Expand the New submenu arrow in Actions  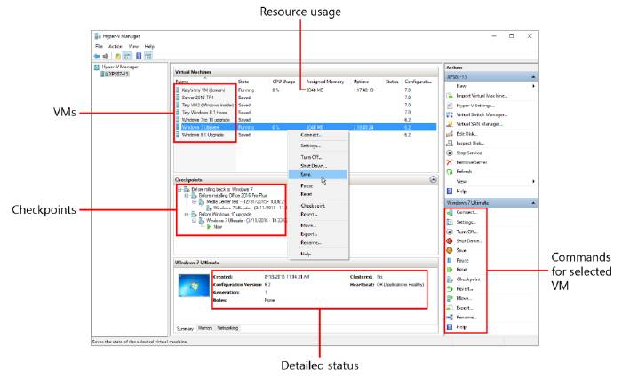(532, 86)
